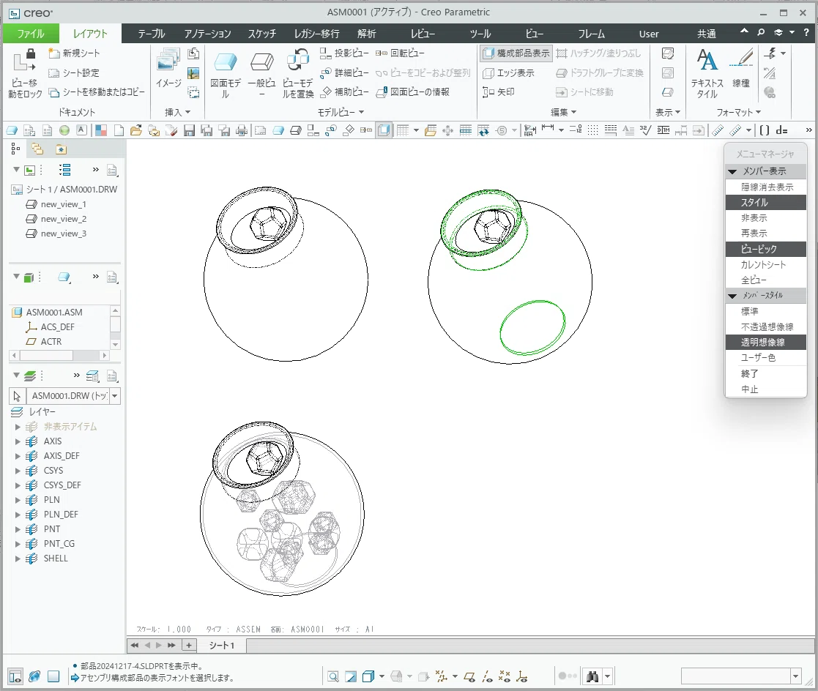818x691 pixels.
Task: Switch to the スケッチ ribbon tab
Action: (262, 34)
